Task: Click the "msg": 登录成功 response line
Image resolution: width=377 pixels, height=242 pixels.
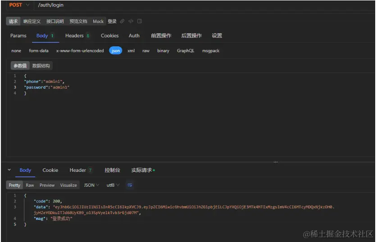Action: pyautogui.click(x=53, y=219)
